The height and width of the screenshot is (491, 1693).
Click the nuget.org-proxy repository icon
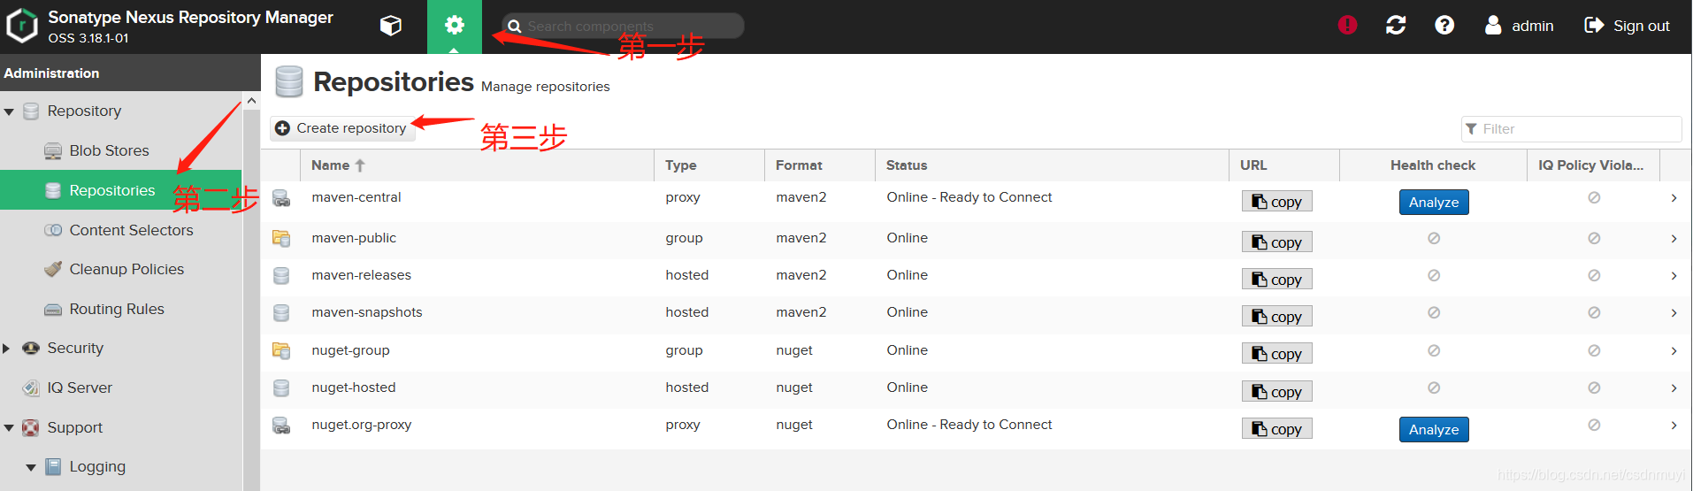pos(281,426)
